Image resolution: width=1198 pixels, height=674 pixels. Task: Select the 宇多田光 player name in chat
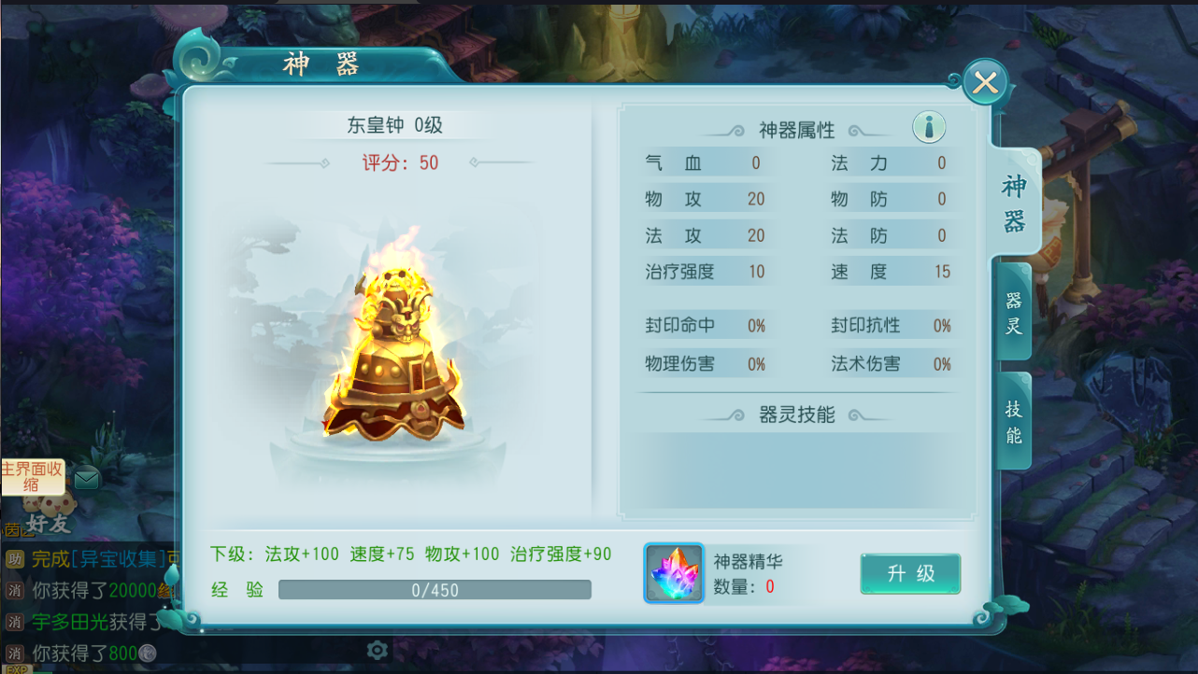tap(70, 622)
